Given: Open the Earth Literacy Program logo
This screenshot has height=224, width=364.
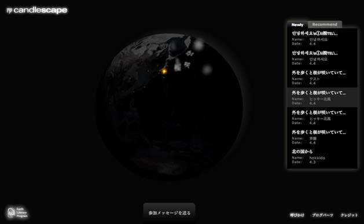Looking at the screenshot, I should click(x=17, y=212).
